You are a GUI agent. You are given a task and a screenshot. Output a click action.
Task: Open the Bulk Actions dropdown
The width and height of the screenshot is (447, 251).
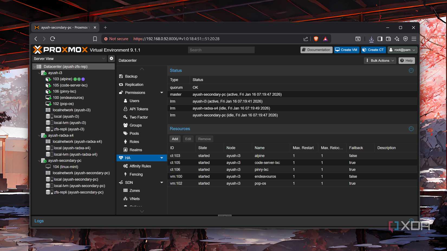click(380, 61)
